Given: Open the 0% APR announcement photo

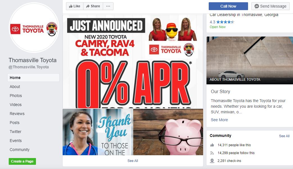Looking at the screenshot, I should [133, 62].
